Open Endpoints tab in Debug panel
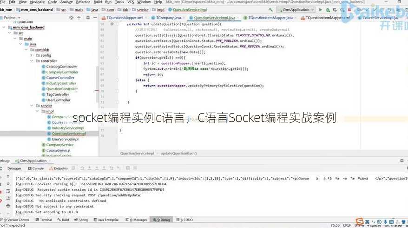408x228 pixels. pos(59,168)
